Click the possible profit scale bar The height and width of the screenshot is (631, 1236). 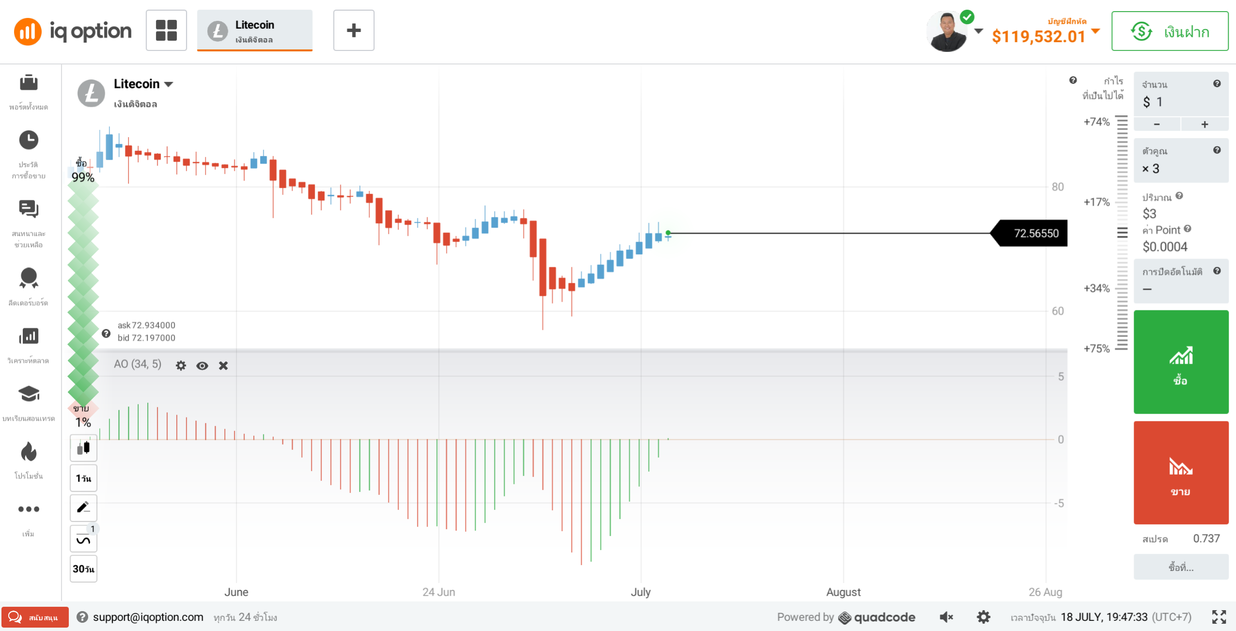tap(1122, 232)
